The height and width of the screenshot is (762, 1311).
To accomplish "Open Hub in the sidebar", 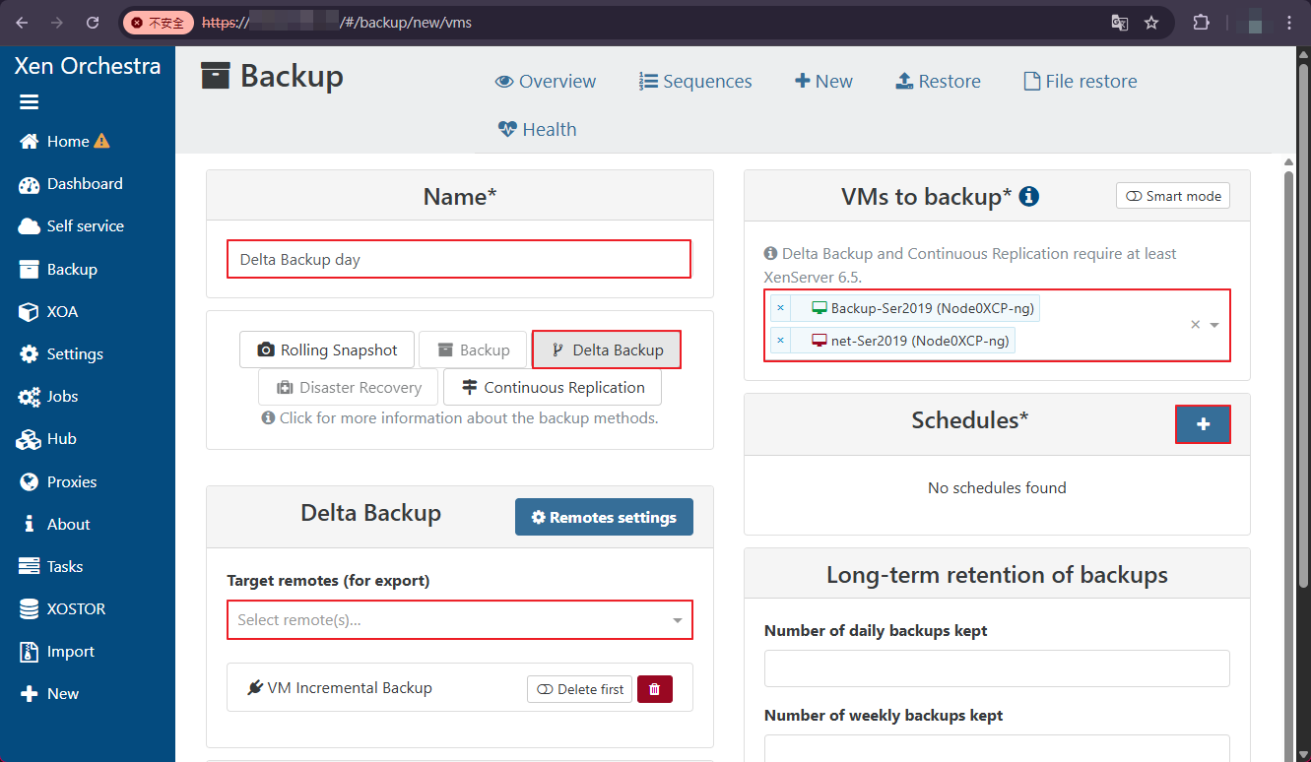I will pos(47,439).
